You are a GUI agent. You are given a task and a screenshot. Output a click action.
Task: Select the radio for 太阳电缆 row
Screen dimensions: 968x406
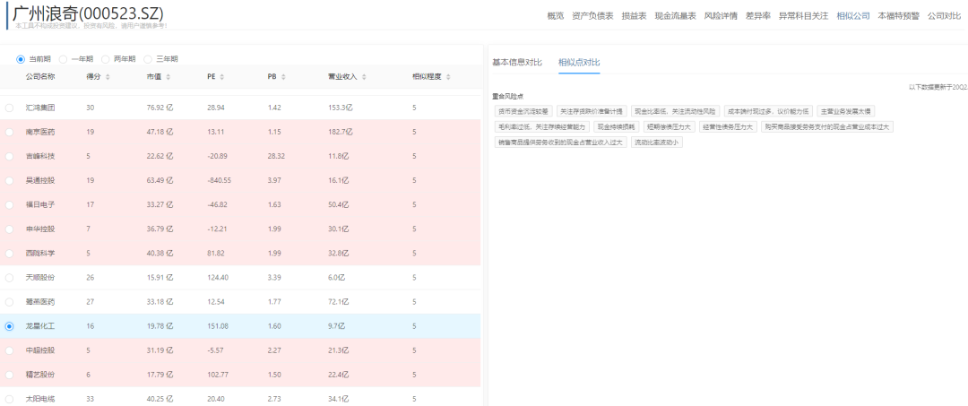point(9,399)
